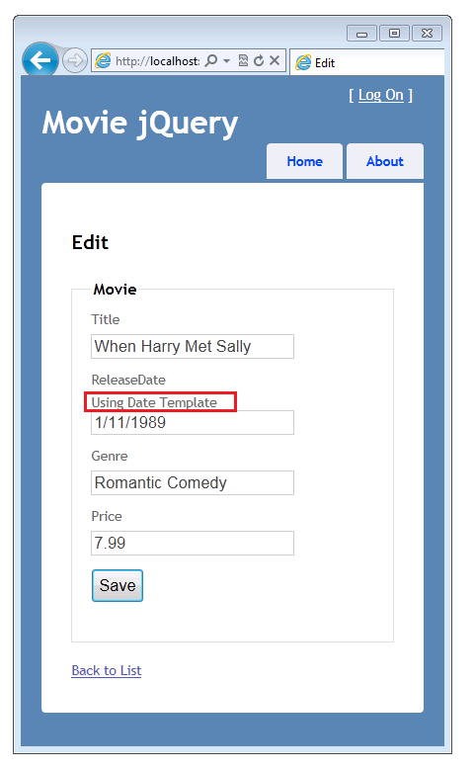The image size is (475, 770).
Task: Click the IE icon on the Edit tab
Action: (303, 62)
